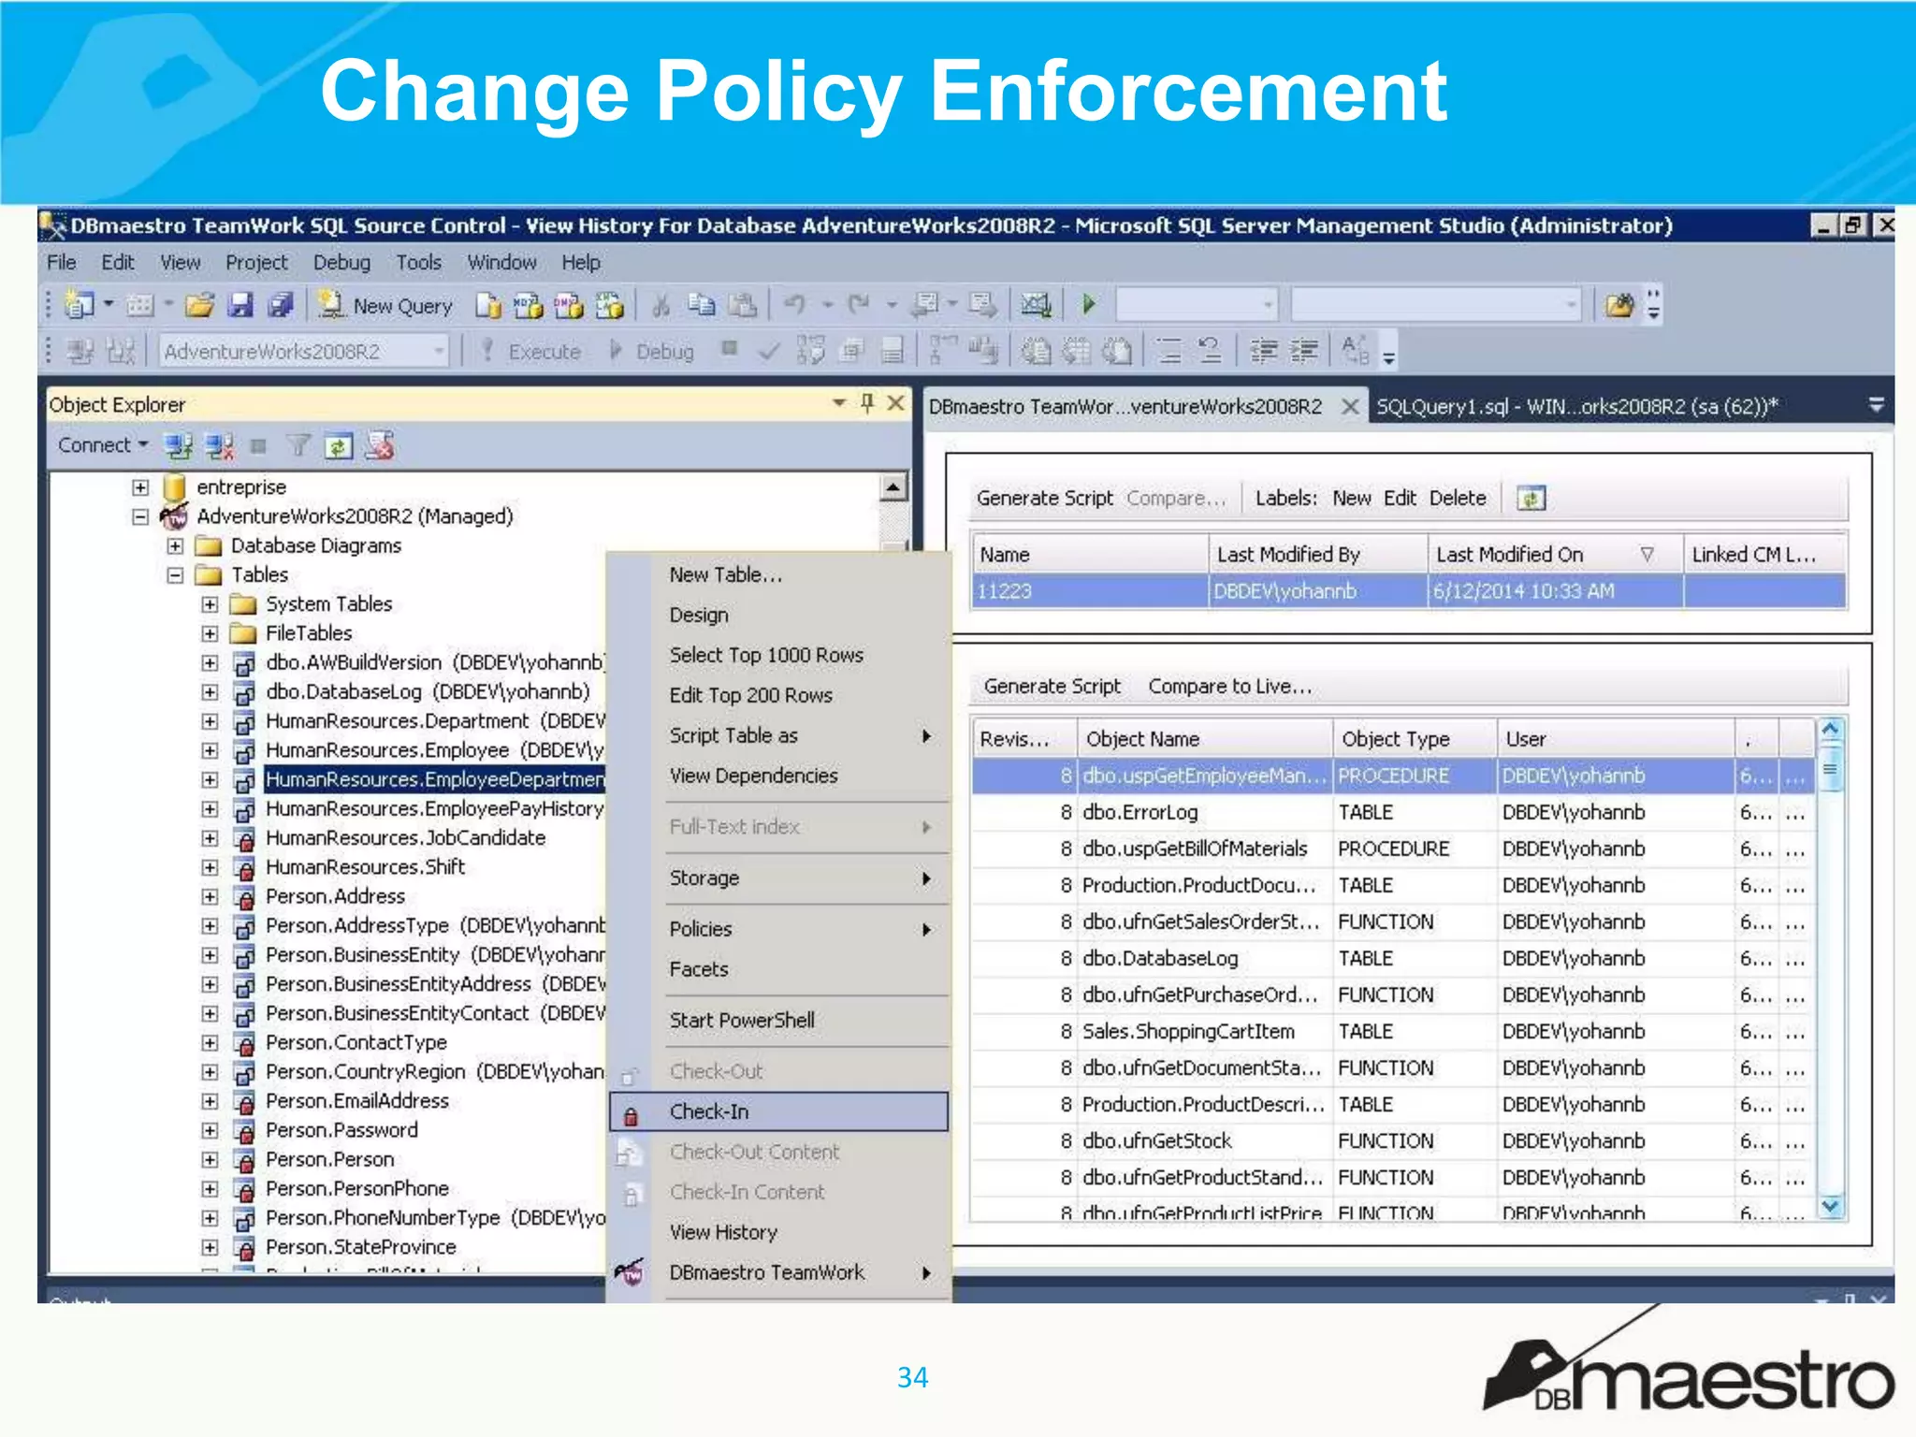Click the upper Generate Script button

[x=1044, y=499]
